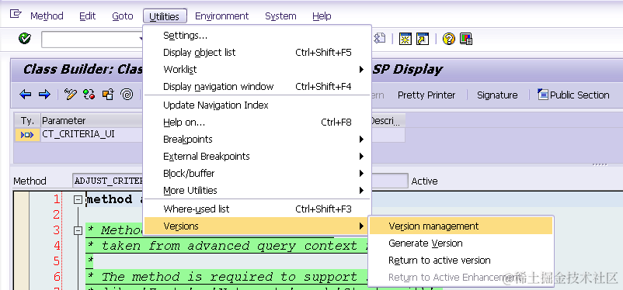Choose Generate Version
This screenshot has height=290, width=623.
pyautogui.click(x=461, y=243)
